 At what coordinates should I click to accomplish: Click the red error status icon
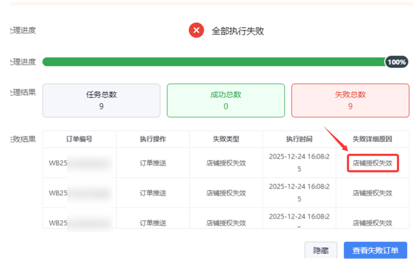tap(196, 30)
